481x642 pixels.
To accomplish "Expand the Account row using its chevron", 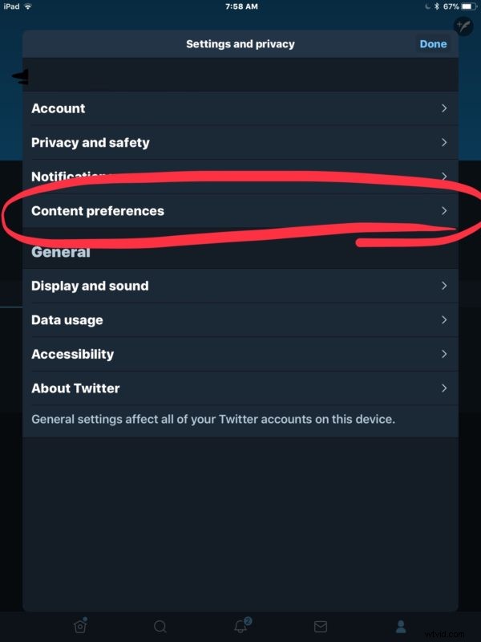I will point(443,108).
